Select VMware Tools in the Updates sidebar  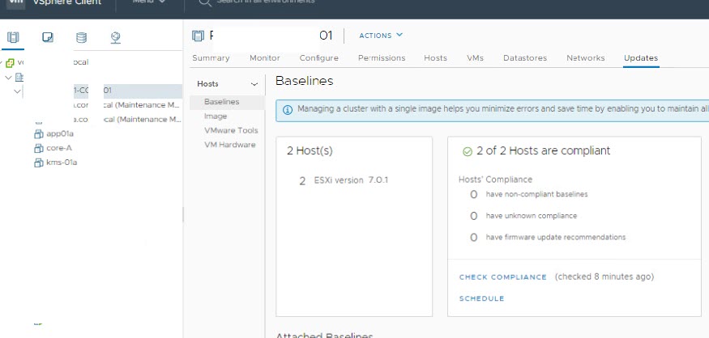(230, 130)
